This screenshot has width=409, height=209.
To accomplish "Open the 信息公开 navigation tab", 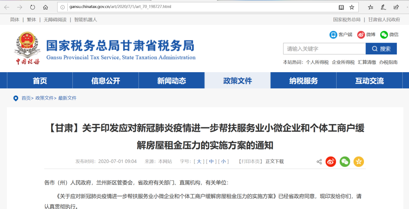I will (x=105, y=81).
